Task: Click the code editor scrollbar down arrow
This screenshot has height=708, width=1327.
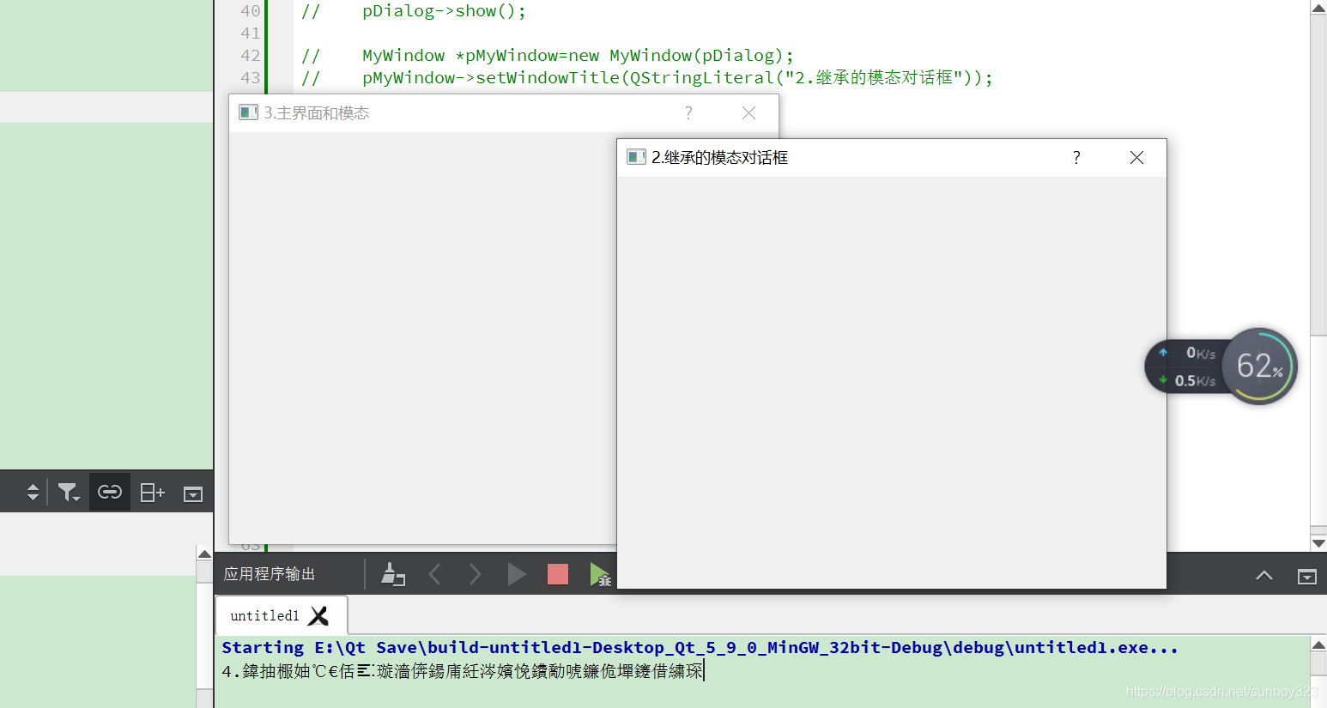Action: pos(1318,543)
